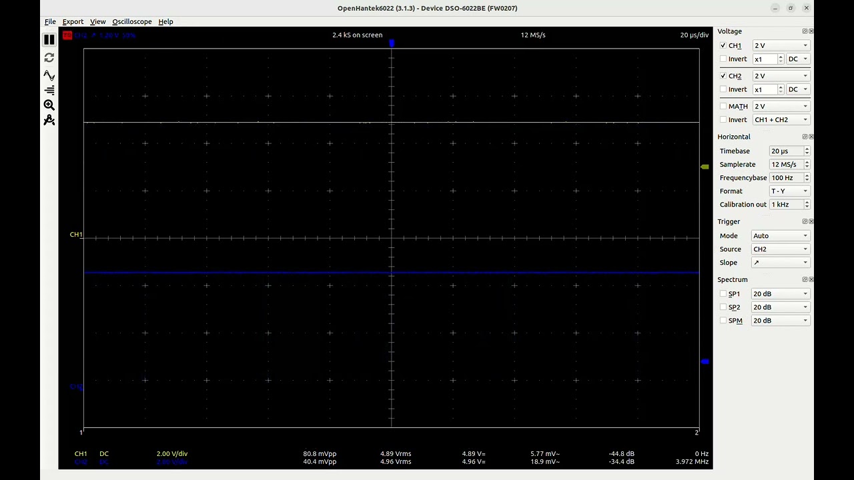Float the Trigger dock panel
Viewport: 854px width, 480px height.
[x=805, y=221]
